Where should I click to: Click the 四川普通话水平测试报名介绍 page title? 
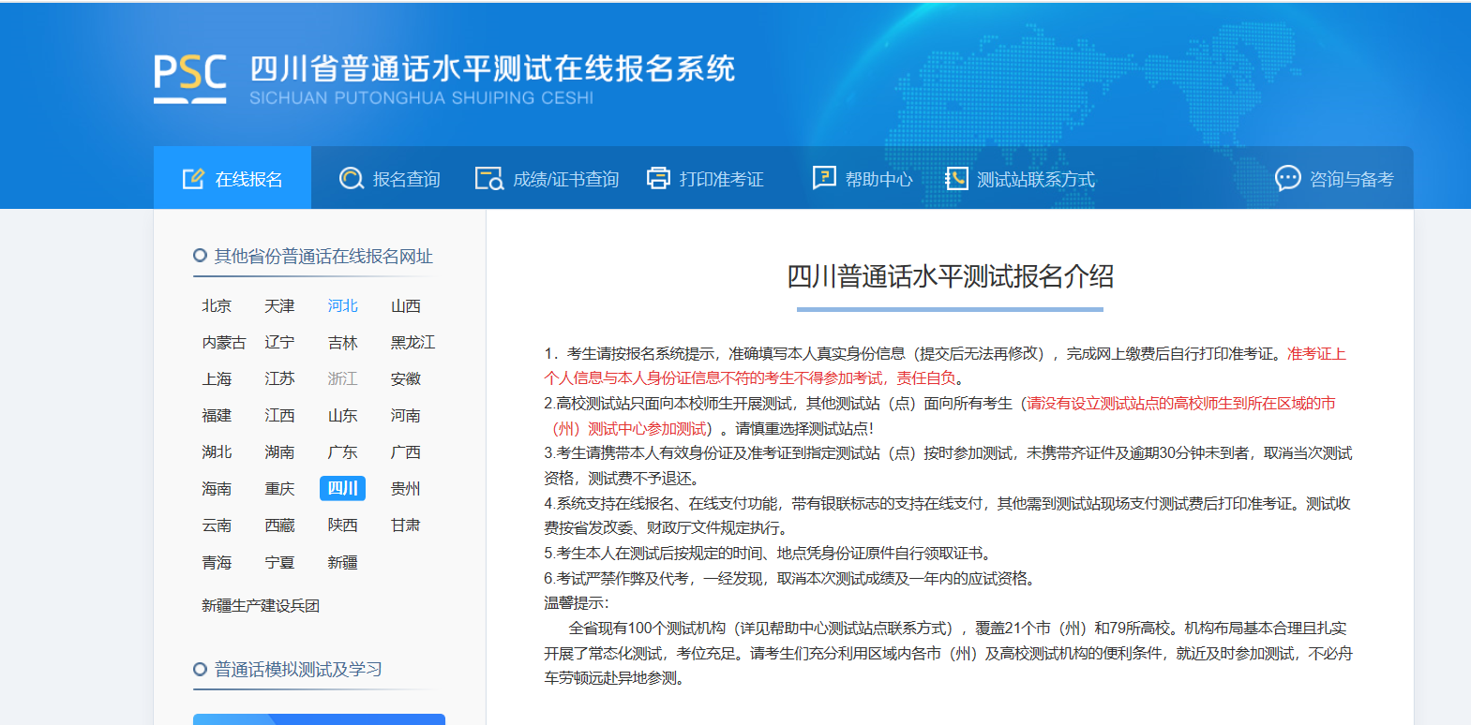950,276
